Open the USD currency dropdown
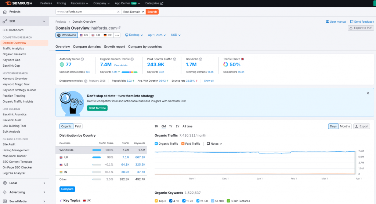The width and height of the screenshot is (376, 204). (176, 35)
